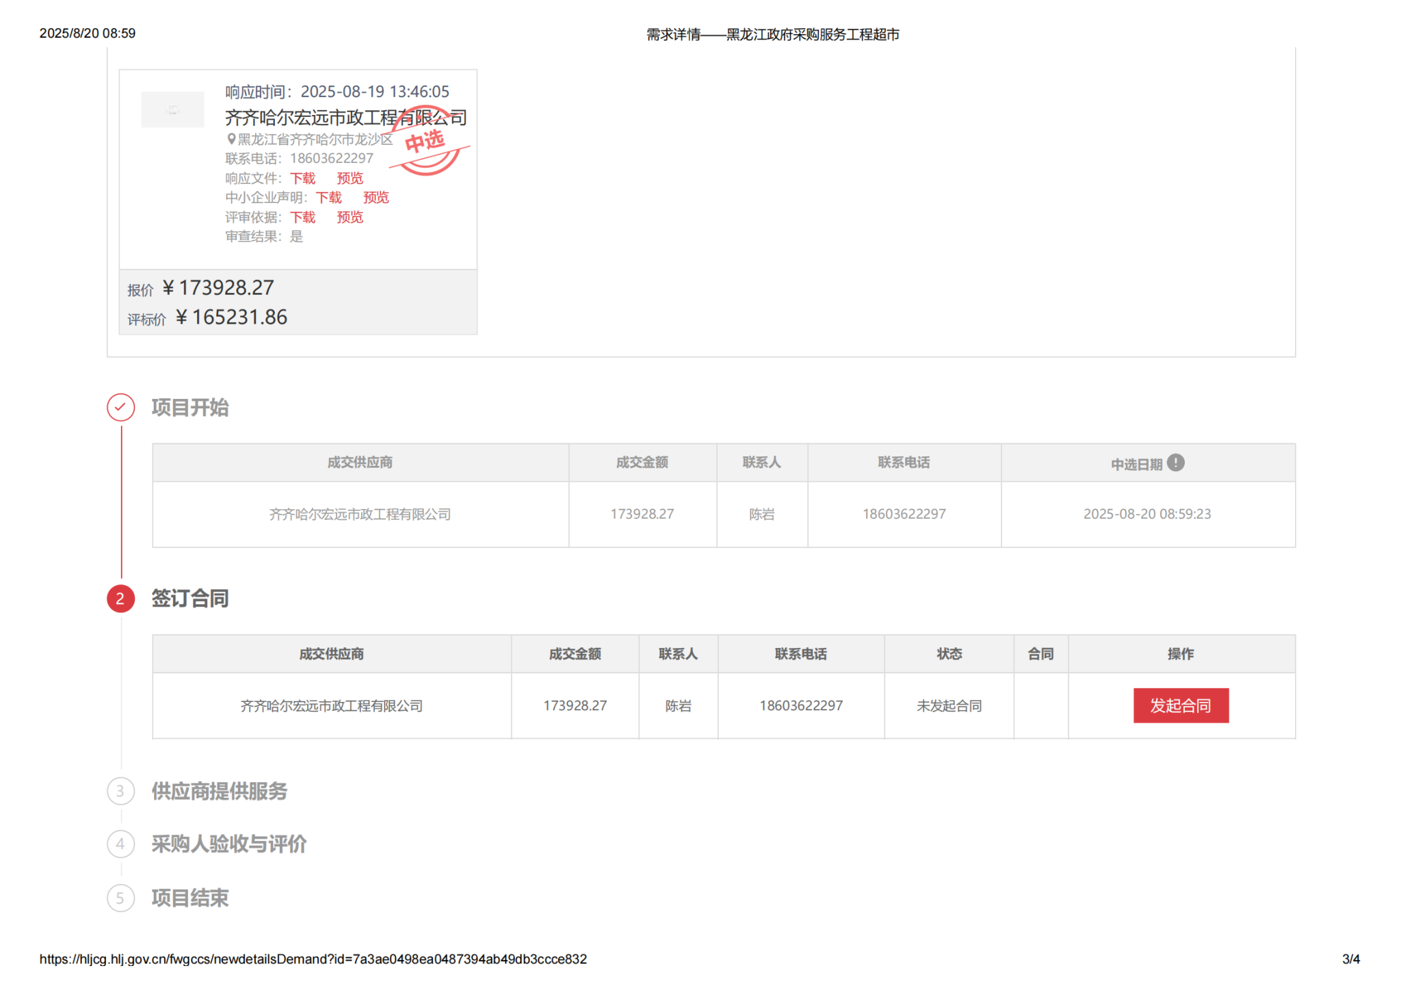Preview the 评审依据 document

(x=350, y=218)
